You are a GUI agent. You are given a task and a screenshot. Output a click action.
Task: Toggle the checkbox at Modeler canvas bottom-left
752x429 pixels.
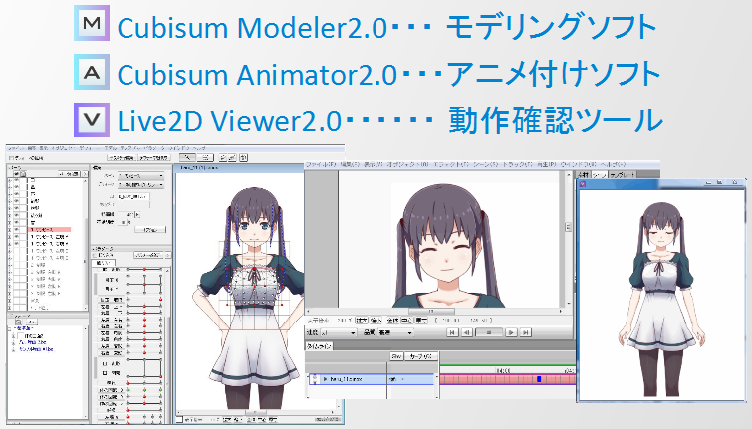[x=179, y=419]
